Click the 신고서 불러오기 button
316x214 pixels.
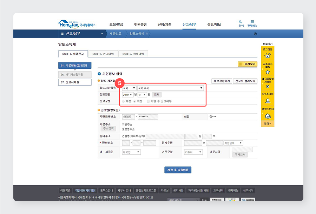click(245, 81)
